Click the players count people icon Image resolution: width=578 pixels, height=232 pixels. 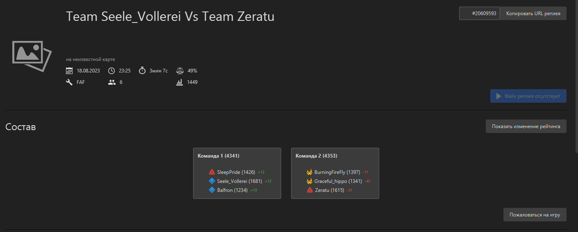coord(112,82)
